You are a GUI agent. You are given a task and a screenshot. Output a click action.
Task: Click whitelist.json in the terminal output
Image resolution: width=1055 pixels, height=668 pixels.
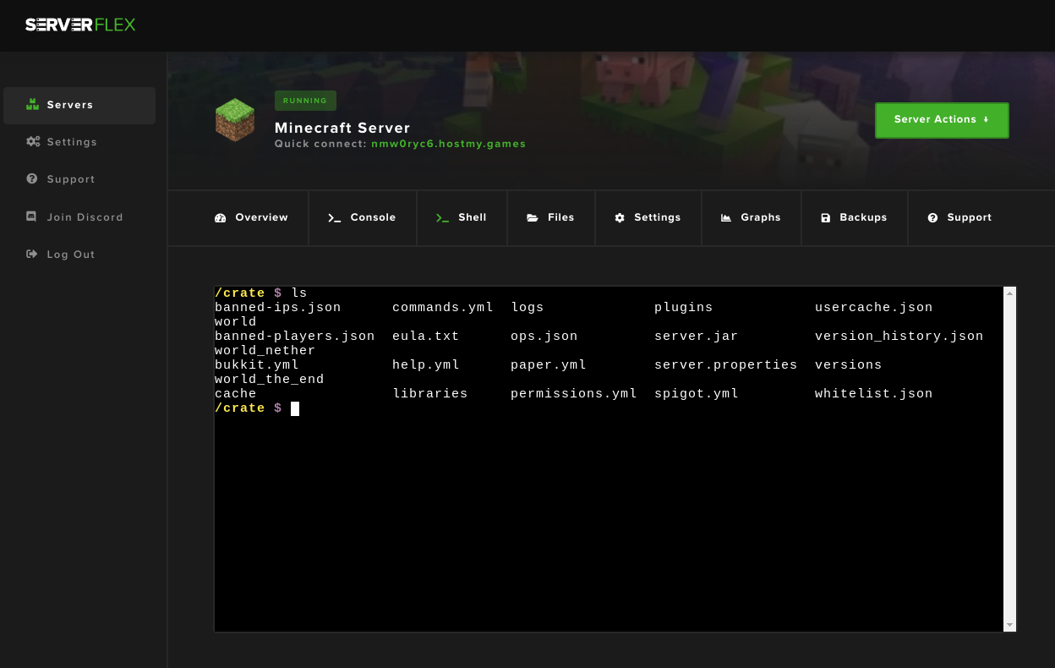pyautogui.click(x=874, y=394)
